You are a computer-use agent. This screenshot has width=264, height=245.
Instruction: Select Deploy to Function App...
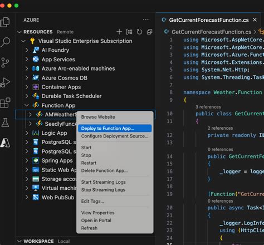pyautogui.click(x=115, y=128)
